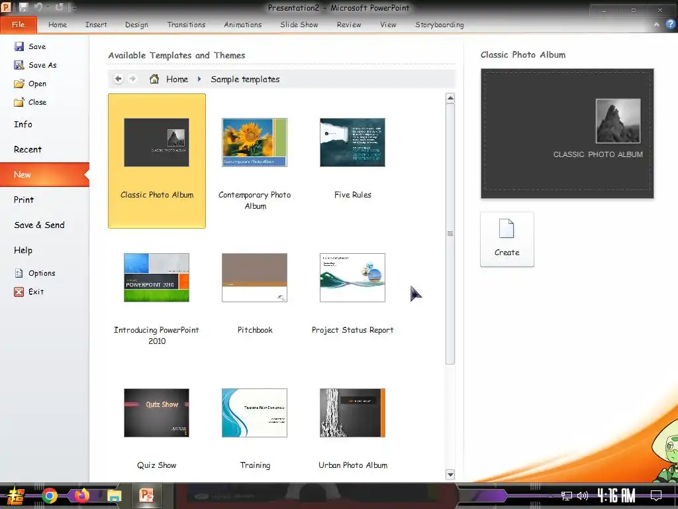Click the Undo icon in title bar
The width and height of the screenshot is (678, 509).
pos(38,7)
